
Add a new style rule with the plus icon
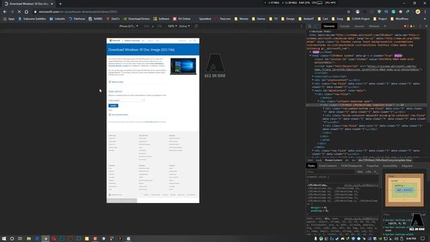[x=375, y=172]
